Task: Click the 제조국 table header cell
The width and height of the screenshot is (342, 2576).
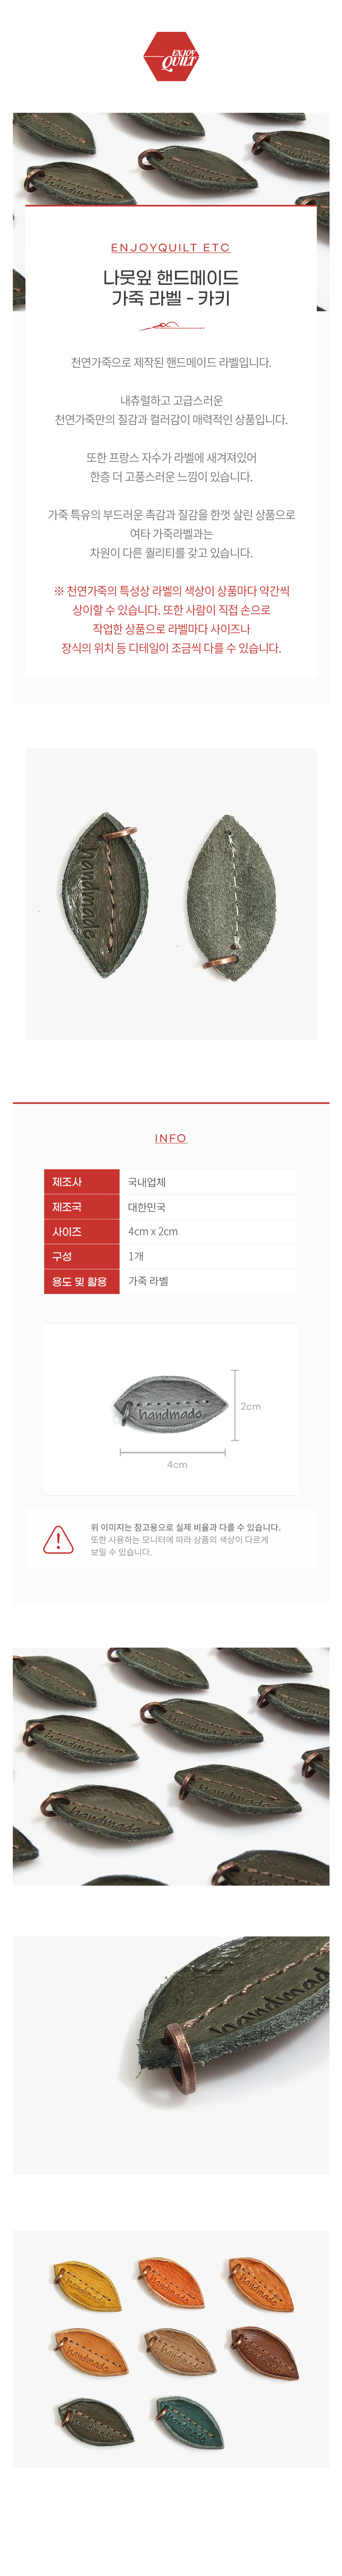Action: [x=82, y=1207]
